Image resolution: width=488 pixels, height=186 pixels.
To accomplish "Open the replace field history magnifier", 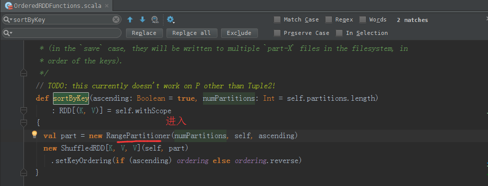I will (7, 33).
